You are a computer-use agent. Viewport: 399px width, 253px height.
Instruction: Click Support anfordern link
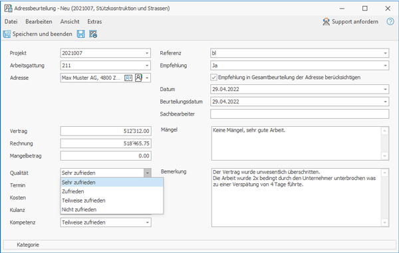point(354,22)
